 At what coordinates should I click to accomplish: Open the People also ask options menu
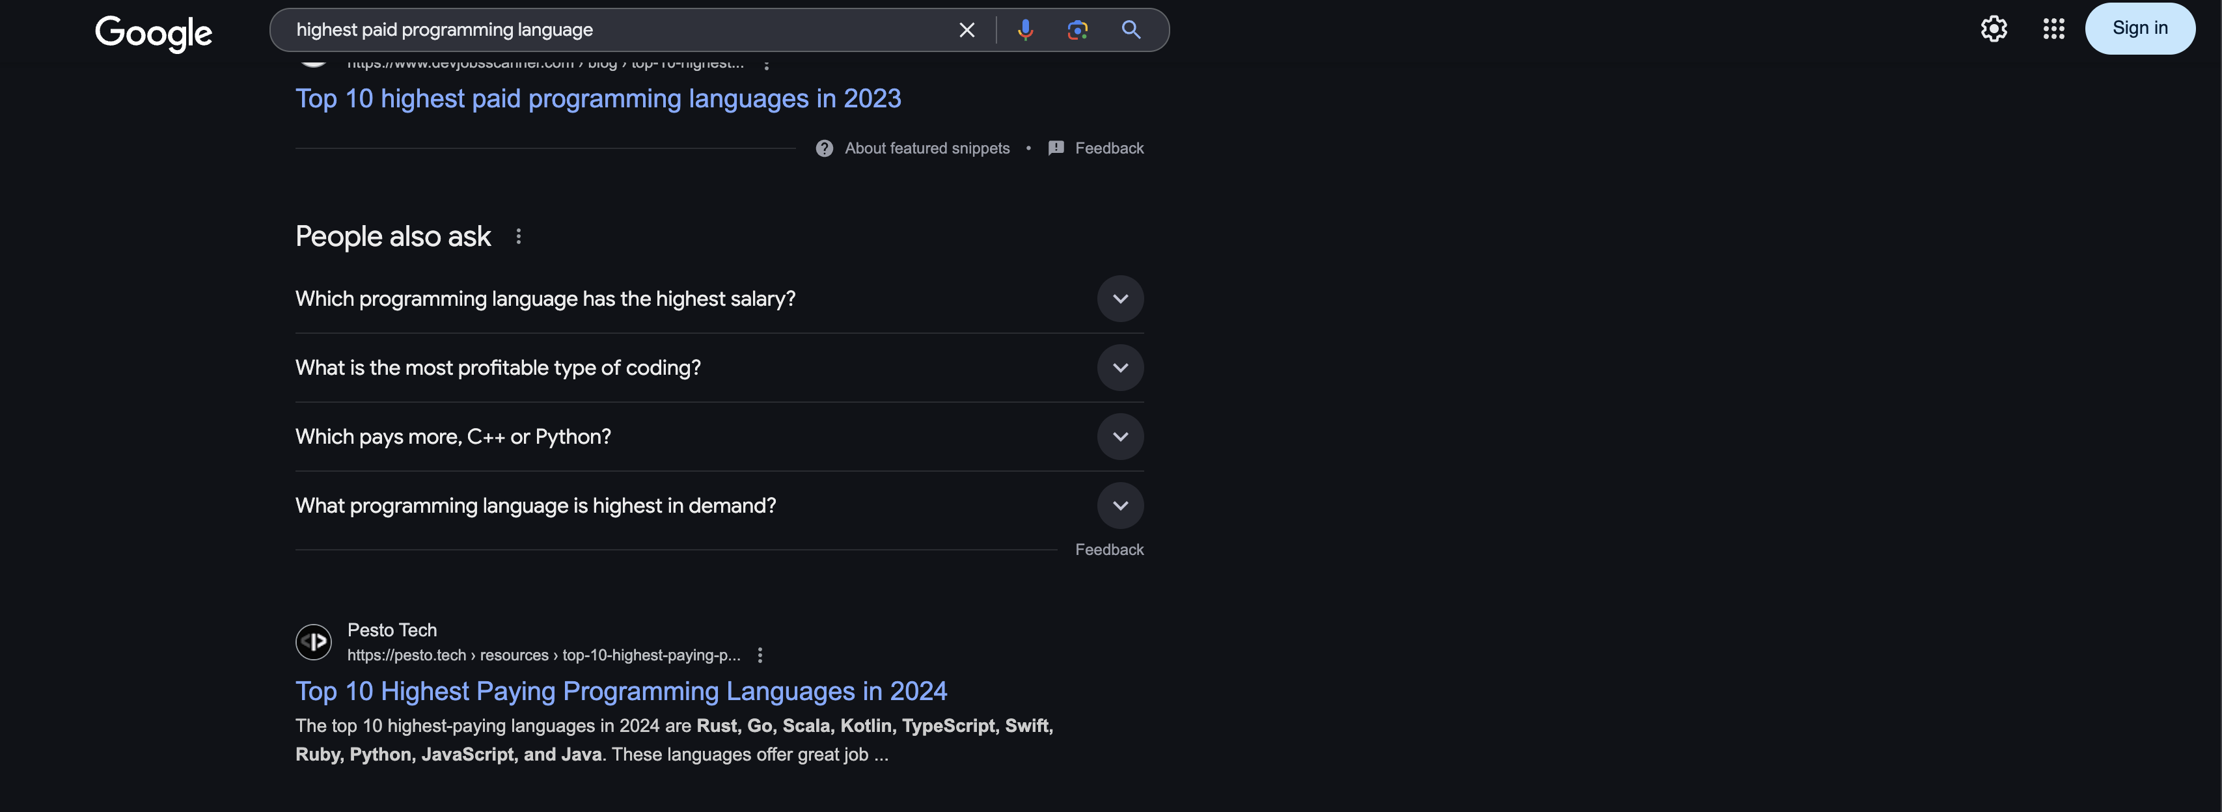(x=519, y=236)
